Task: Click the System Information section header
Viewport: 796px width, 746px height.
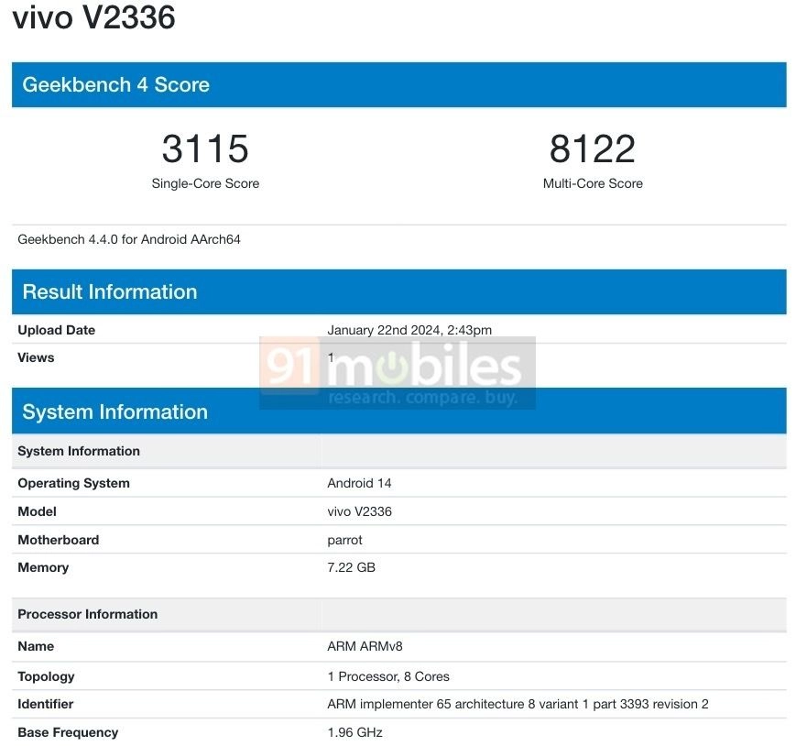Action: 115,411
